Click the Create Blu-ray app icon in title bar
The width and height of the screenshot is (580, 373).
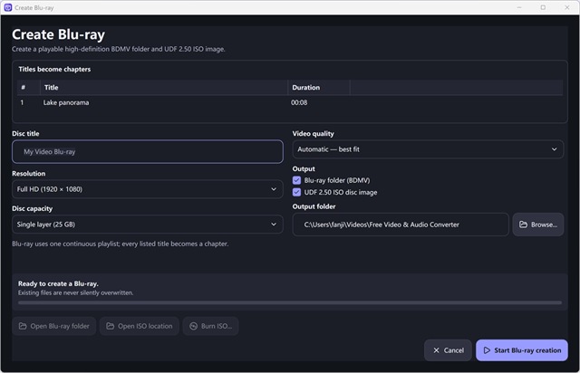coord(8,7)
